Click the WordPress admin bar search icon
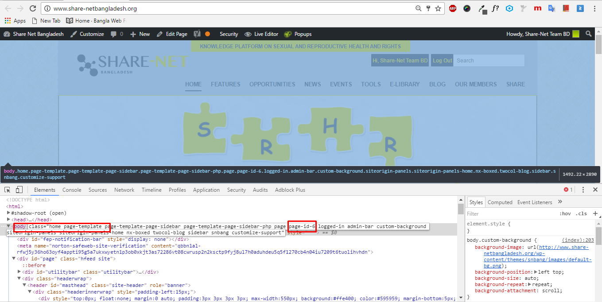The width and height of the screenshot is (602, 302). (x=588, y=34)
